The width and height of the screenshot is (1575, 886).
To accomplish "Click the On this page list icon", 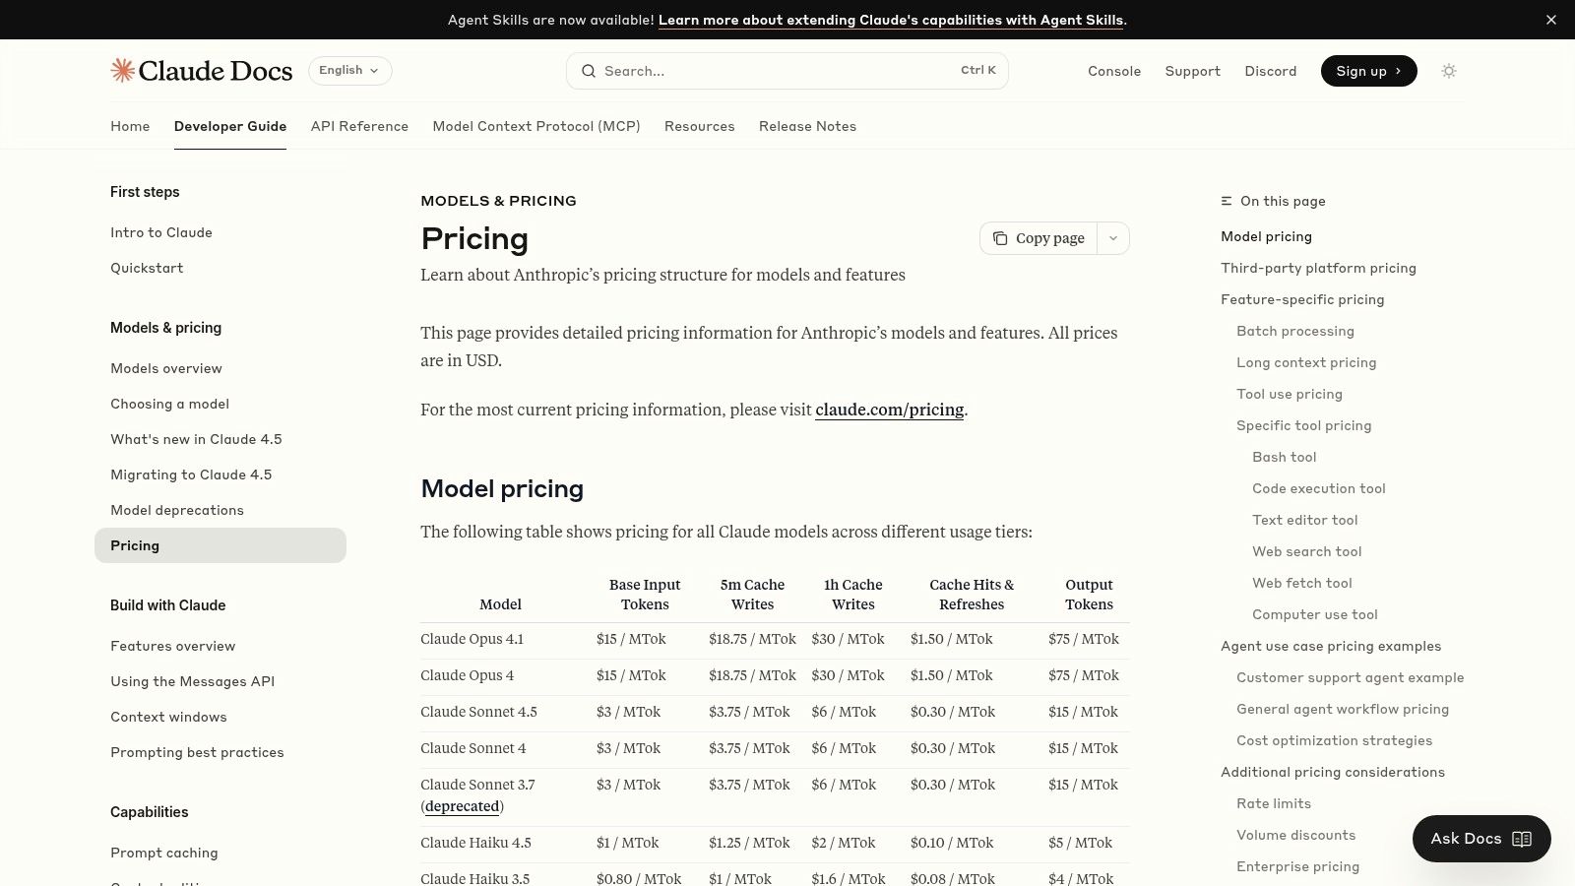I will [x=1226, y=201].
